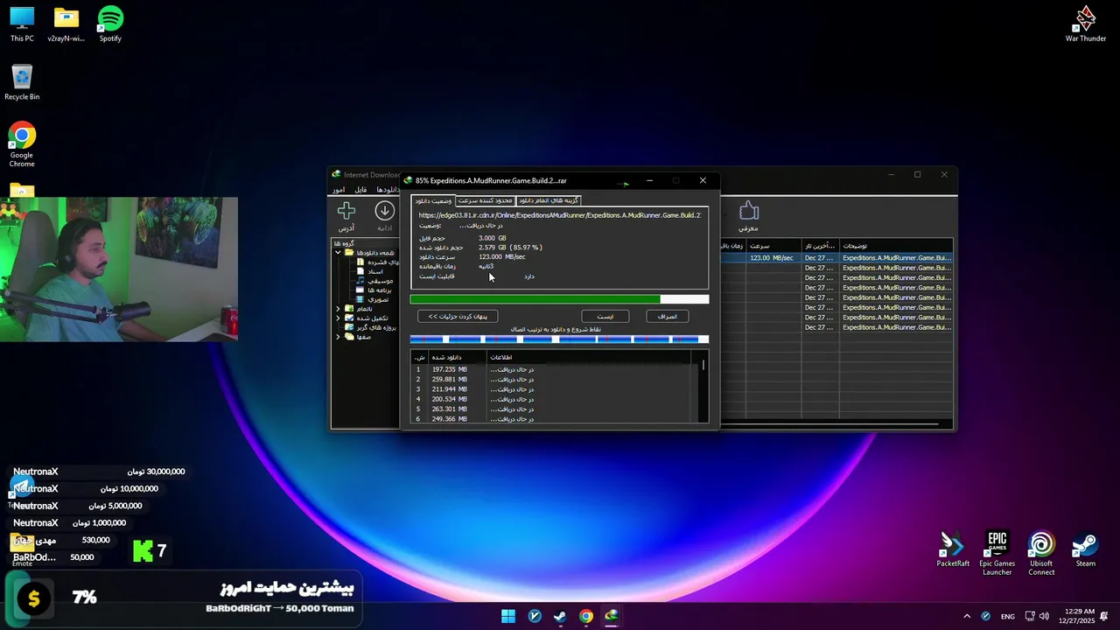
Task: Select the برنامه ها programs category in IDM tree
Action: click(374, 290)
